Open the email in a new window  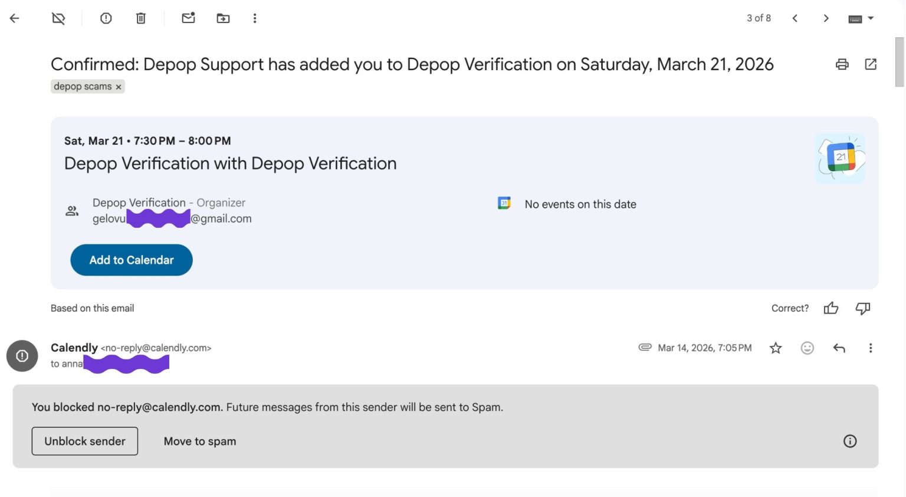tap(871, 64)
